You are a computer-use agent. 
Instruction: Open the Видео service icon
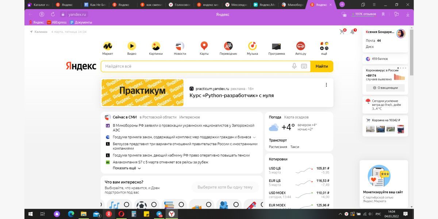[x=132, y=46]
